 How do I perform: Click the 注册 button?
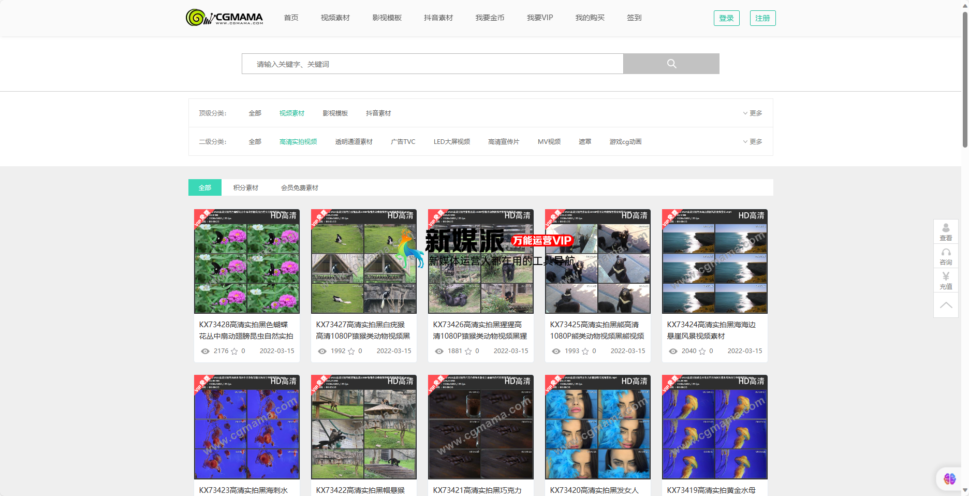click(x=763, y=18)
